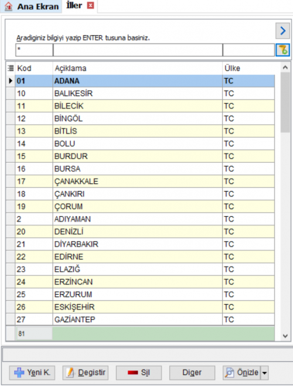Expand the Önizle dropdown arrow
This screenshot has width=293, height=386.
[x=264, y=373]
